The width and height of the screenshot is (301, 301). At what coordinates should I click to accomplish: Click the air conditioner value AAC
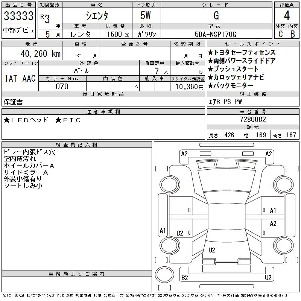click(x=29, y=78)
